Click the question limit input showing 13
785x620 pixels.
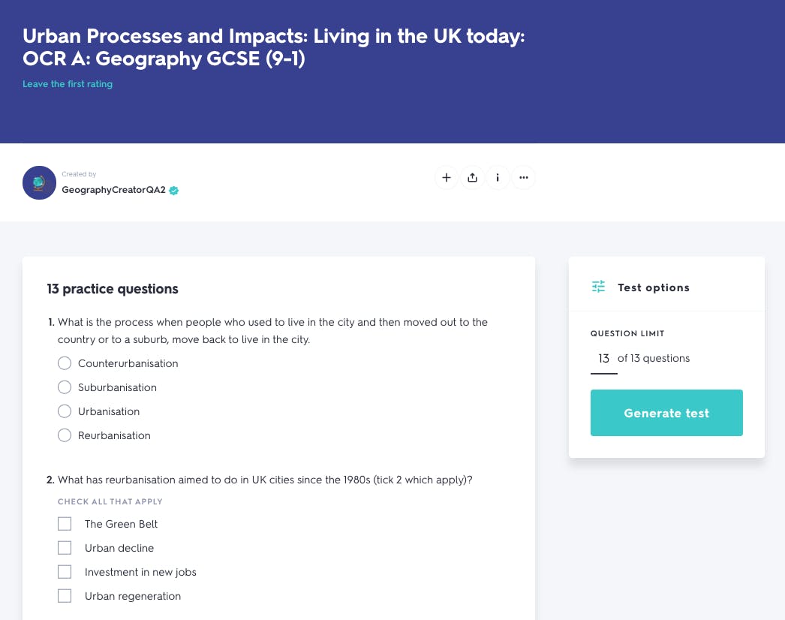coord(603,358)
